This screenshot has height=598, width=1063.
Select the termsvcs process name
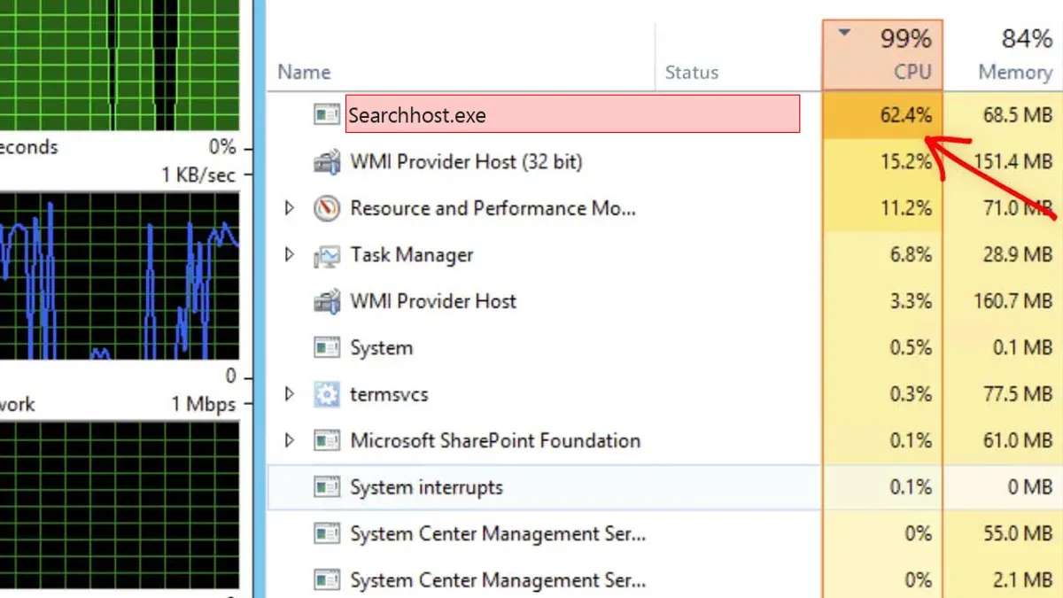pyautogui.click(x=389, y=394)
